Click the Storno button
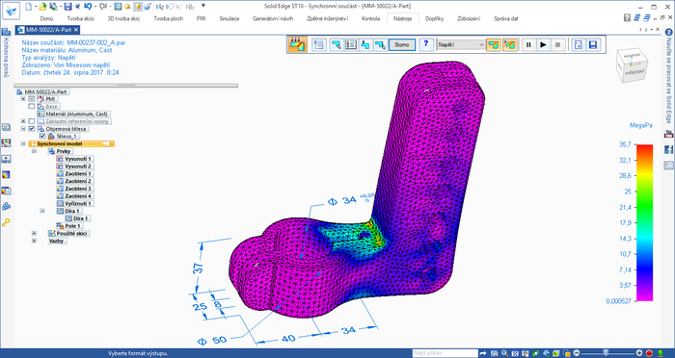The width and height of the screenshot is (675, 358). pos(402,44)
